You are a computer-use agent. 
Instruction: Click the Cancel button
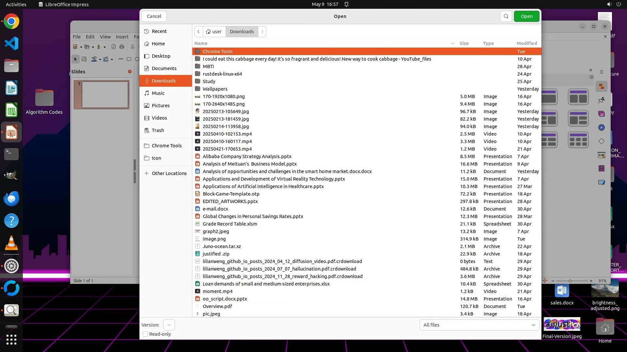(x=154, y=16)
